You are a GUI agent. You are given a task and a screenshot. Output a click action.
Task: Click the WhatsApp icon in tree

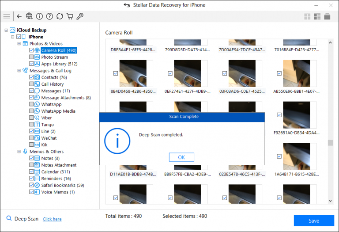37,104
